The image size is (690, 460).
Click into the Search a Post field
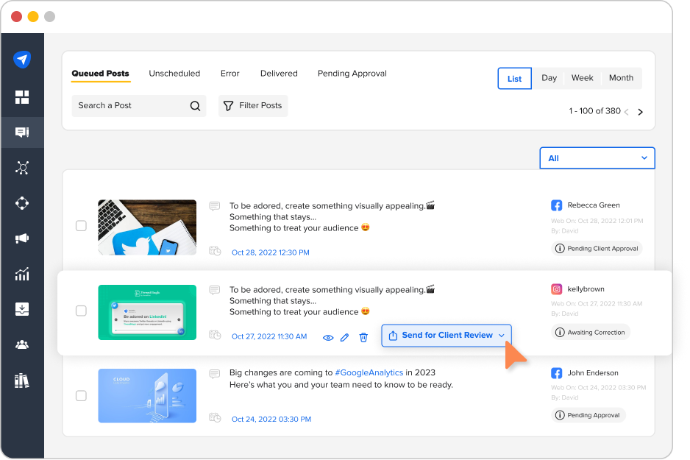(131, 106)
